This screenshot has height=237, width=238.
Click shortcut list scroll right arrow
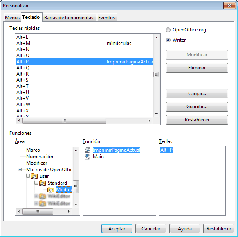coord(150,121)
